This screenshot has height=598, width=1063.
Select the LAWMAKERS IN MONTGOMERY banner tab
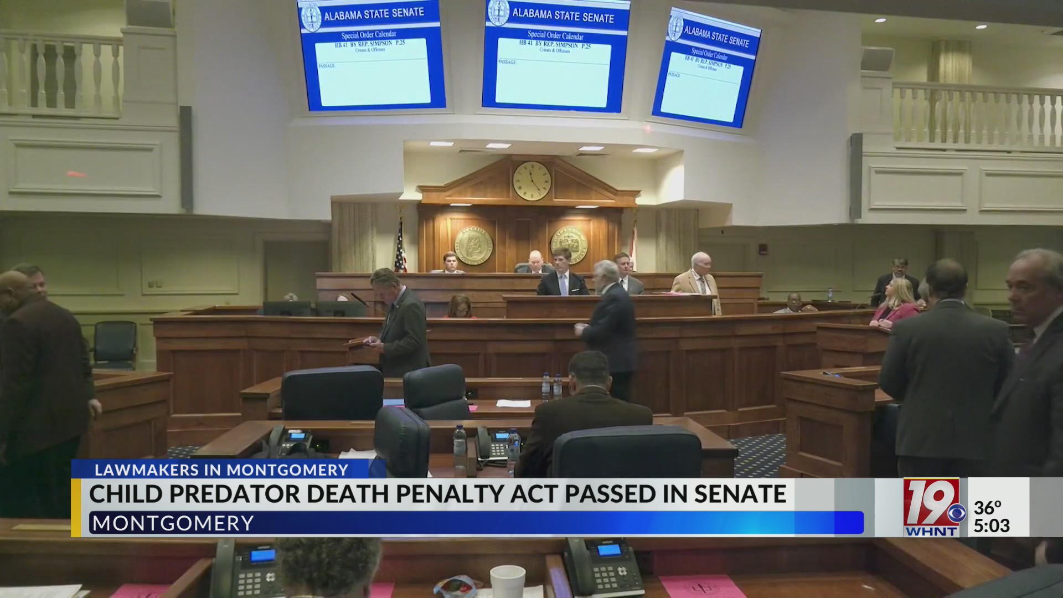click(221, 471)
